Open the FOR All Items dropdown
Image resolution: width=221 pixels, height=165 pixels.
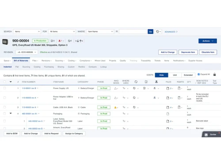[x=62, y=32]
